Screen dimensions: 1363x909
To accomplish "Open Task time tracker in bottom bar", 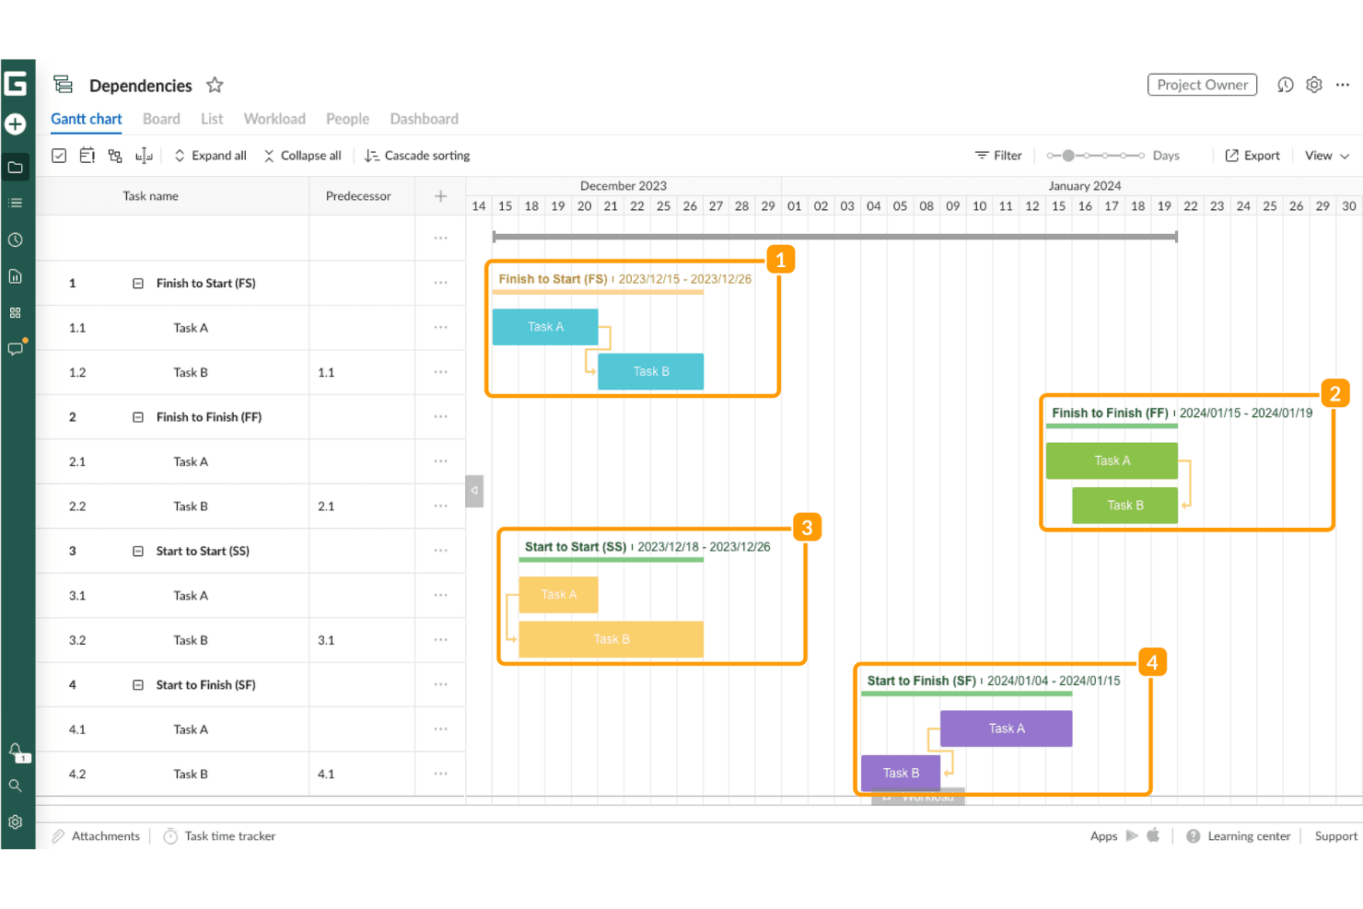I will tap(219, 836).
